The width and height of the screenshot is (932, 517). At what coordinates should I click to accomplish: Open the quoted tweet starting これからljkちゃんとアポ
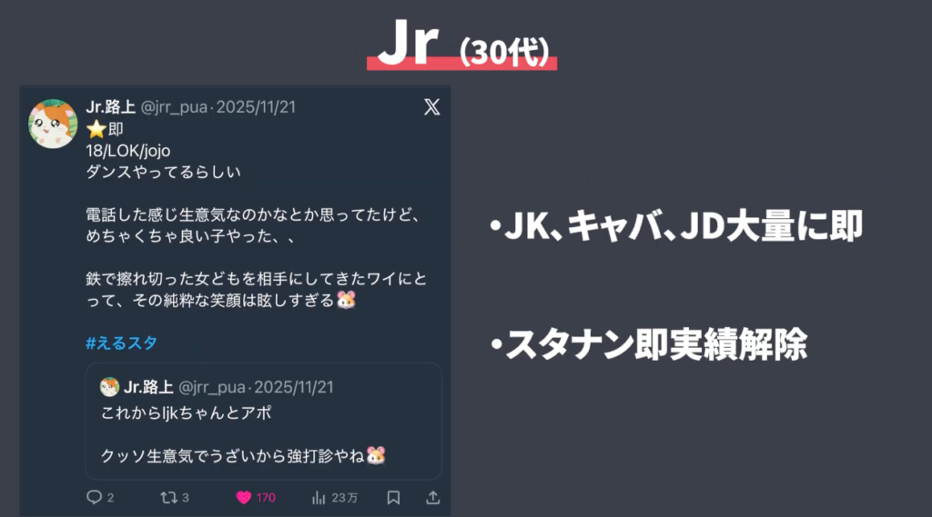(x=263, y=421)
